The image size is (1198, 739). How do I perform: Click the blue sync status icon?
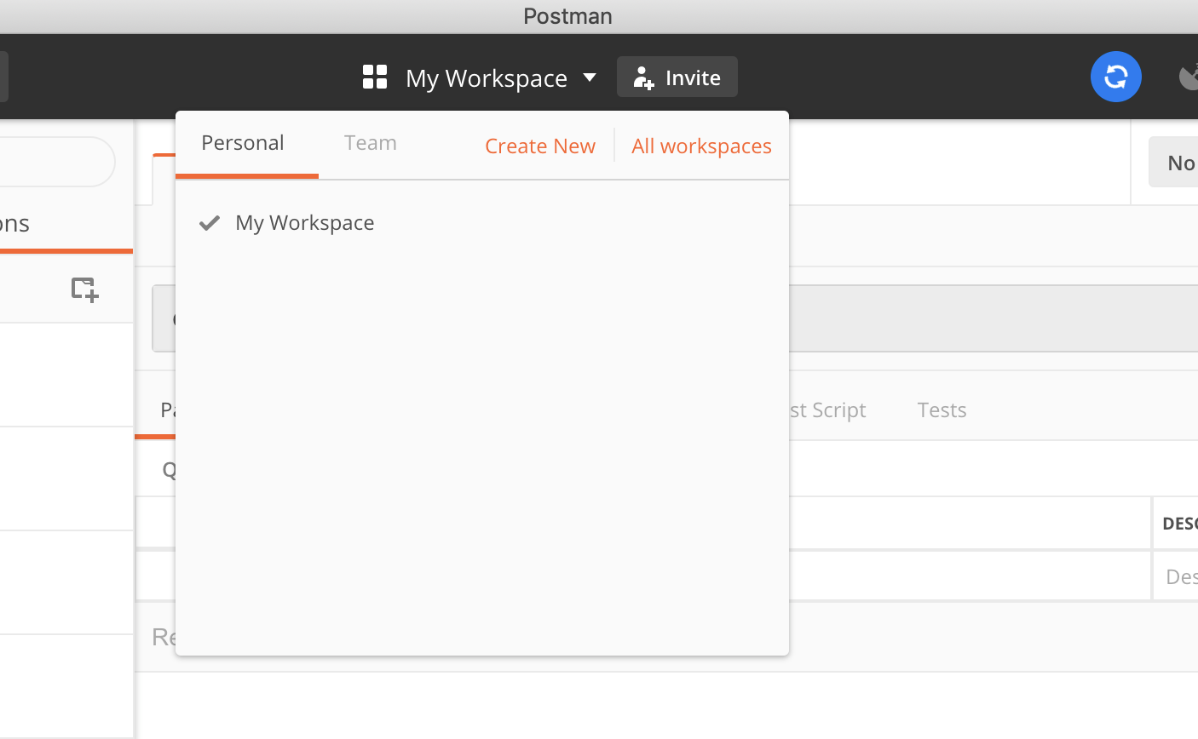(x=1115, y=77)
